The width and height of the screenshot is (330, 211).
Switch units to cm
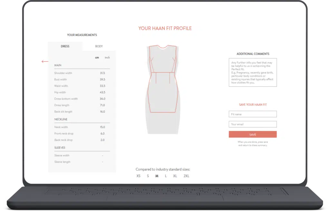point(97,58)
